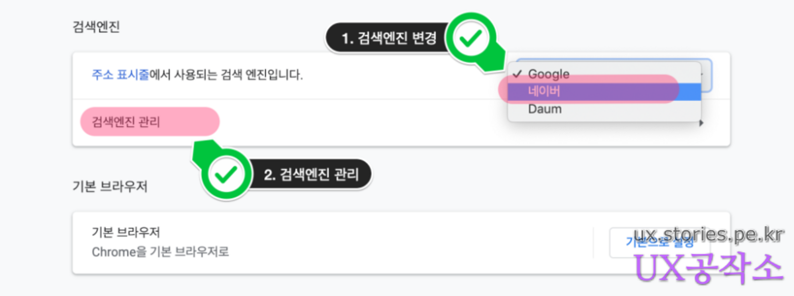Expand the arrow on the 검색엔진 관리 row

[701, 123]
